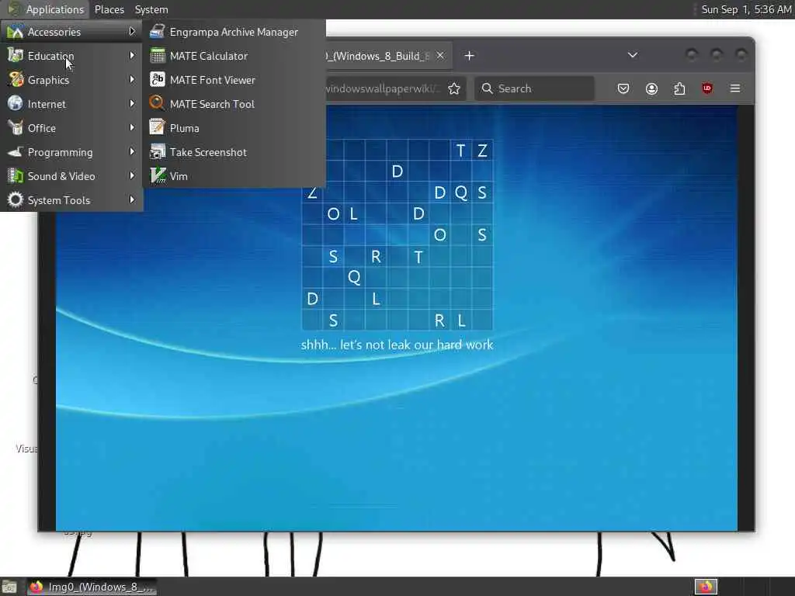
Task: Launch MATE Calculator
Action: point(234,56)
